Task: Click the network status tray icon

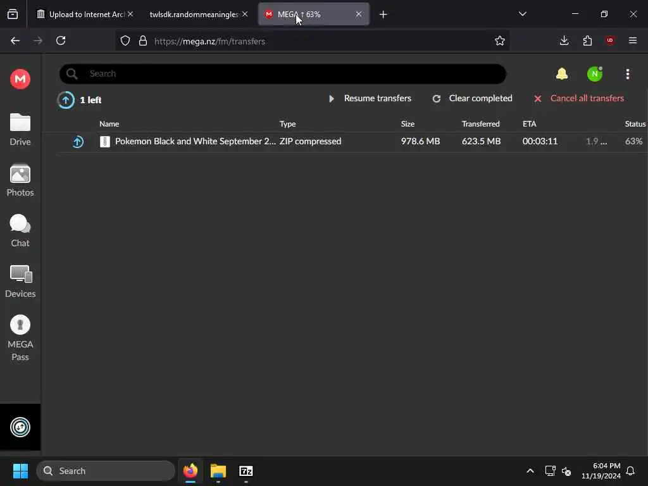Action: pyautogui.click(x=550, y=471)
